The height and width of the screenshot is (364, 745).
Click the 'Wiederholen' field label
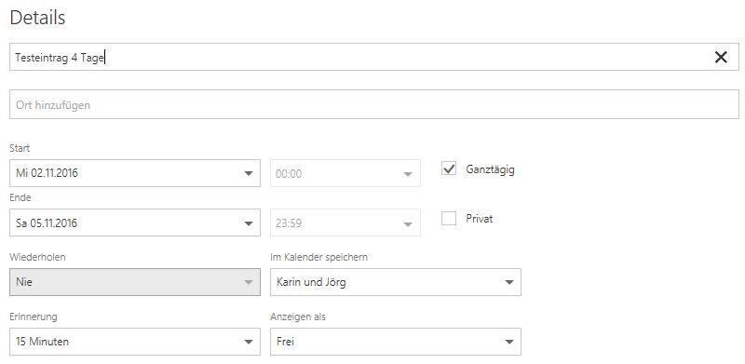pos(37,257)
